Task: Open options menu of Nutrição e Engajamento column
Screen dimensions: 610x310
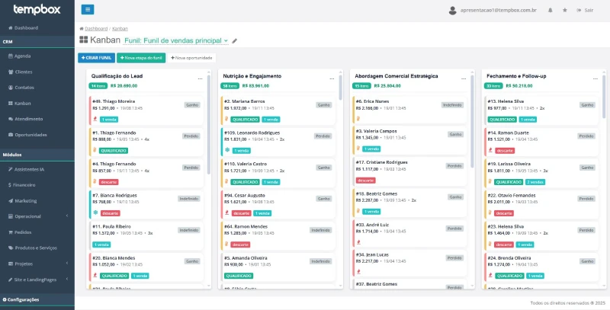Action: [x=332, y=78]
